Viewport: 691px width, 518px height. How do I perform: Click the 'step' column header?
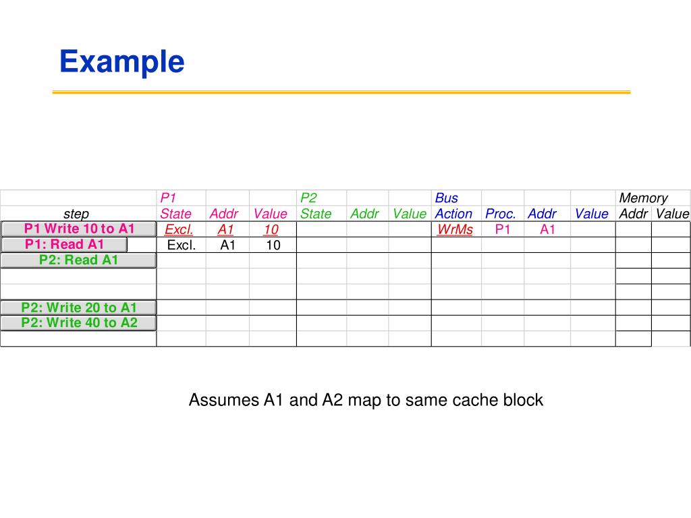[76, 214]
